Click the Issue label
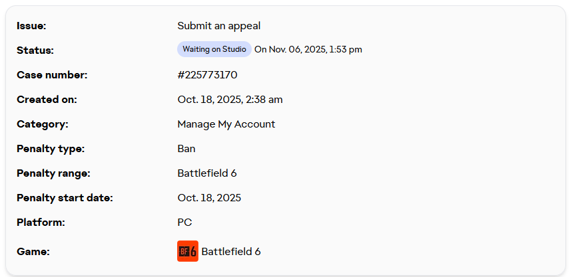This screenshot has height=277, width=576. pos(31,26)
